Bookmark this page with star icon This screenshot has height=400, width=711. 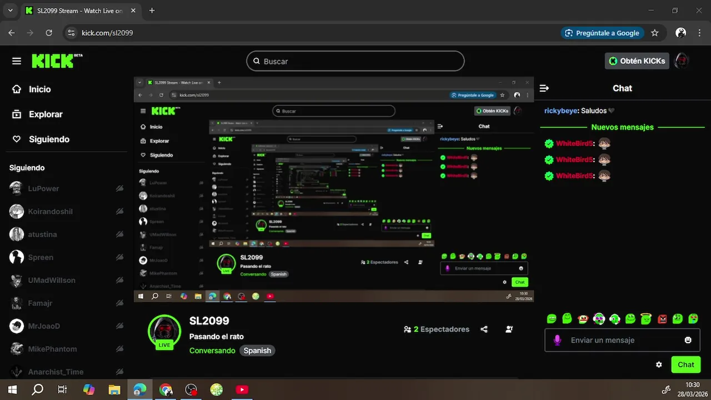655,33
